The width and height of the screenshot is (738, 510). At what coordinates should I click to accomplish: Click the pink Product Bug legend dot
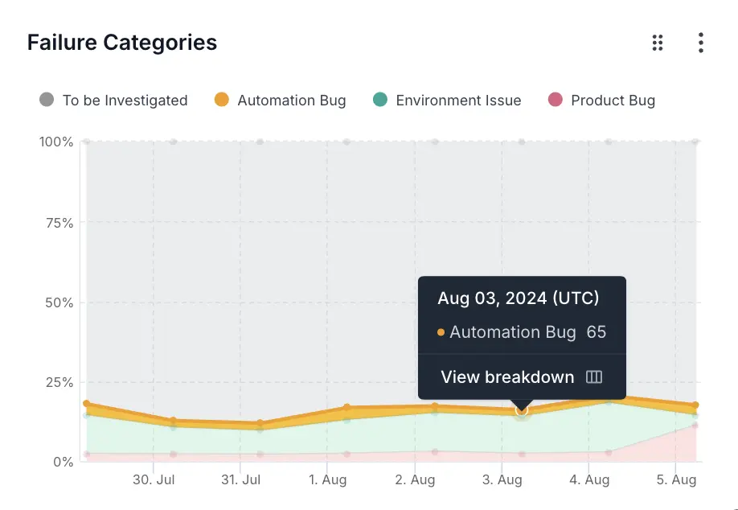pyautogui.click(x=555, y=100)
